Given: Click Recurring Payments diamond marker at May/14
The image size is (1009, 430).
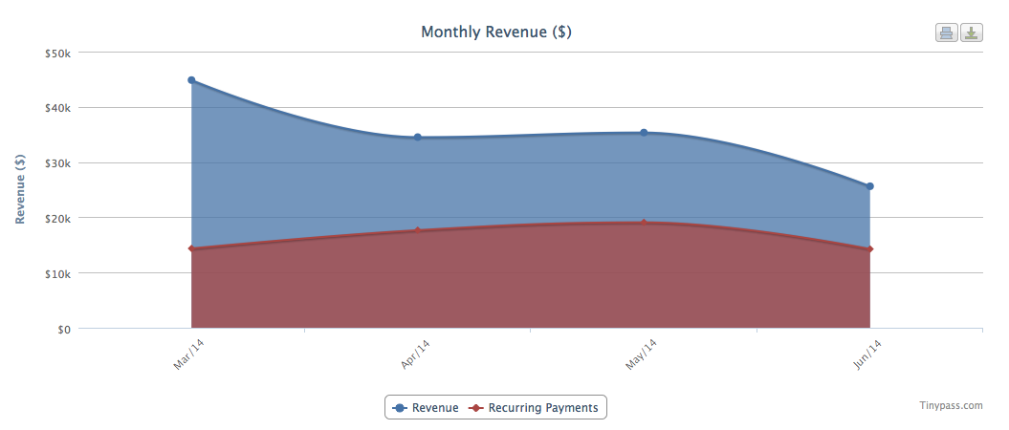Looking at the screenshot, I should (x=644, y=224).
